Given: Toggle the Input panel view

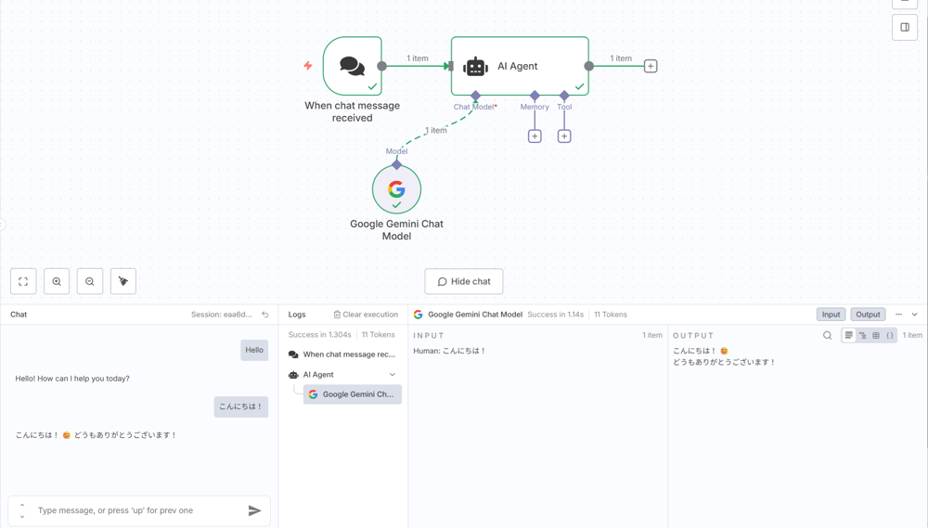Looking at the screenshot, I should tap(831, 315).
